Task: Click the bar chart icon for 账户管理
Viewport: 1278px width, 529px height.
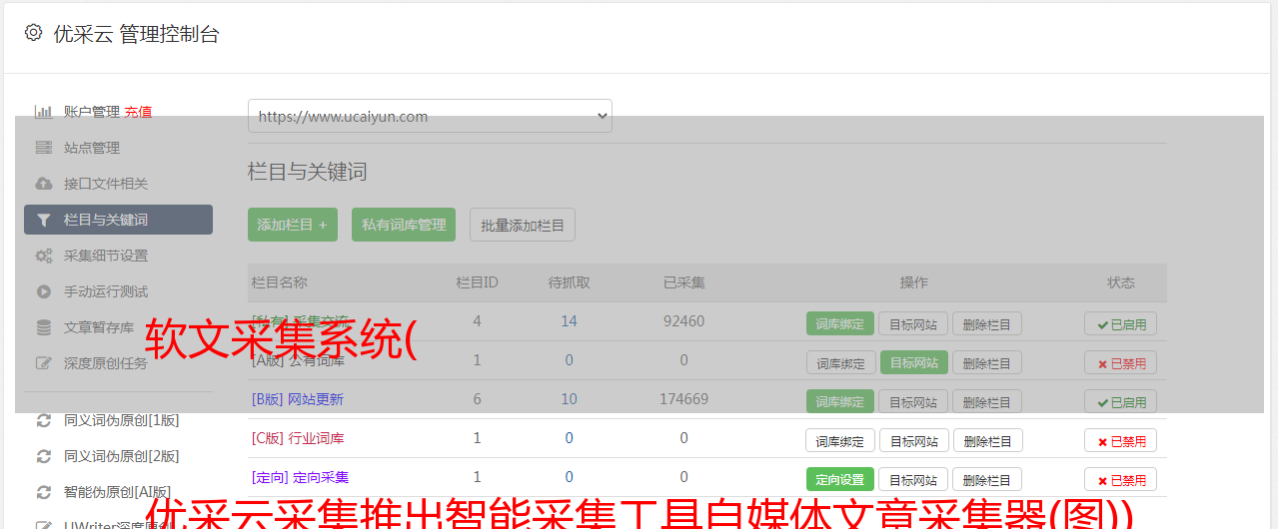Action: (x=43, y=112)
